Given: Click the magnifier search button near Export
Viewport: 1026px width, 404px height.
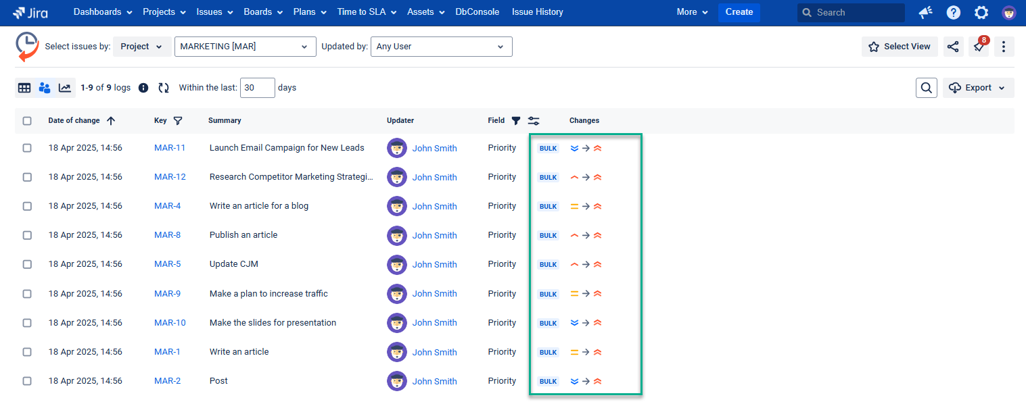Looking at the screenshot, I should pyautogui.click(x=927, y=88).
